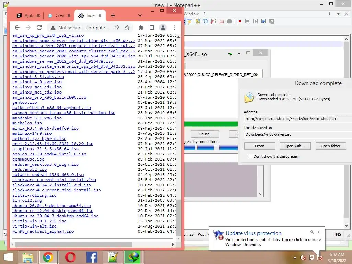Click the Open folder button
Screen dimensions: 352x264
click(x=330, y=146)
